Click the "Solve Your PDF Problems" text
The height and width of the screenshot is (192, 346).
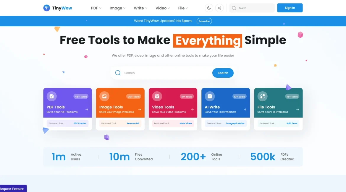click(62, 112)
